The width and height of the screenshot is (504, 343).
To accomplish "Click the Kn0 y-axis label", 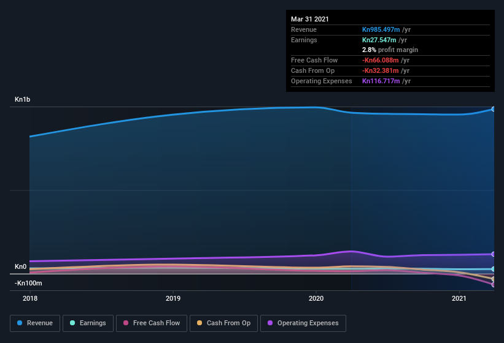I will coord(21,266).
